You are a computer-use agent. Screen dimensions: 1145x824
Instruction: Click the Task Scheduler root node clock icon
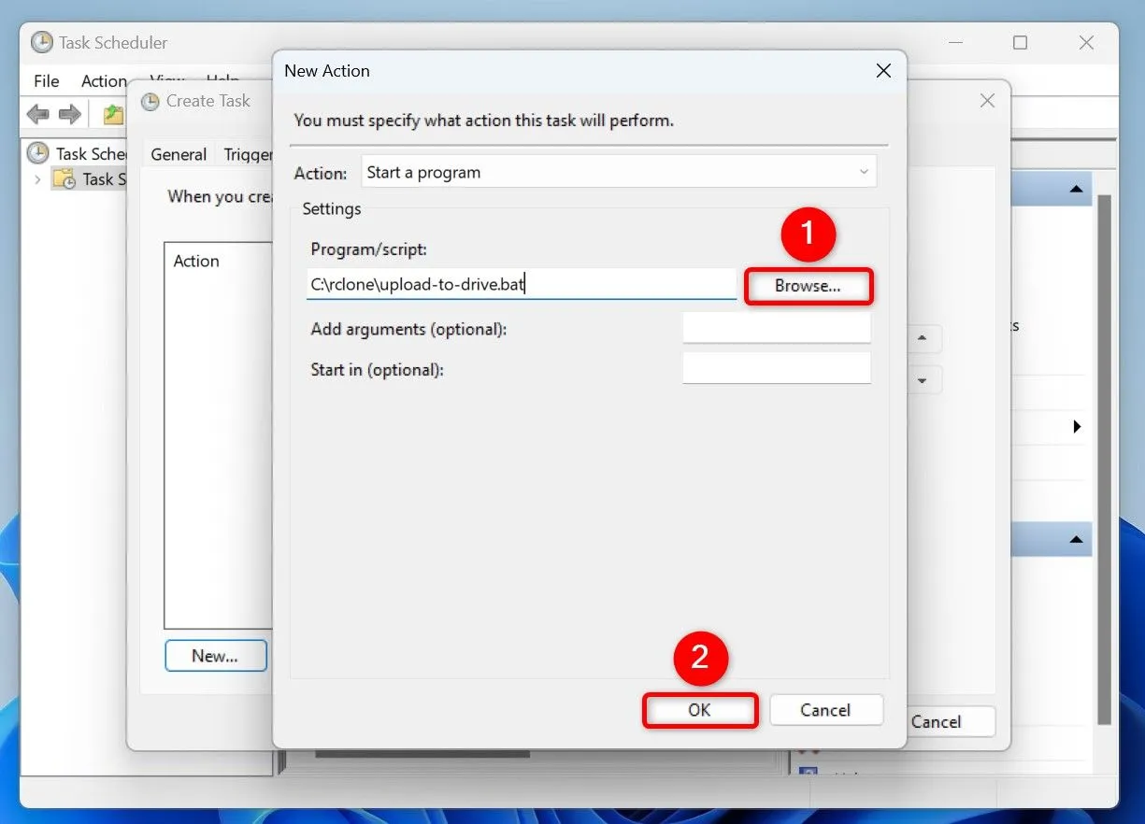(x=37, y=153)
